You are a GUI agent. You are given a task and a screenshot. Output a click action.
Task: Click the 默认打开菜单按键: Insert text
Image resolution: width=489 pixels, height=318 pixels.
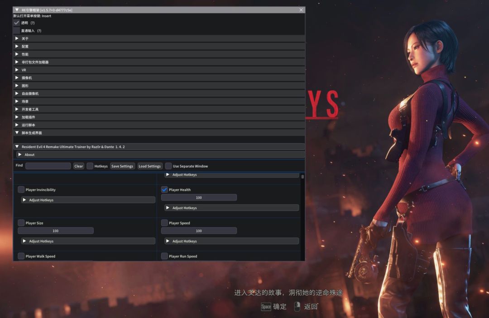click(x=32, y=16)
